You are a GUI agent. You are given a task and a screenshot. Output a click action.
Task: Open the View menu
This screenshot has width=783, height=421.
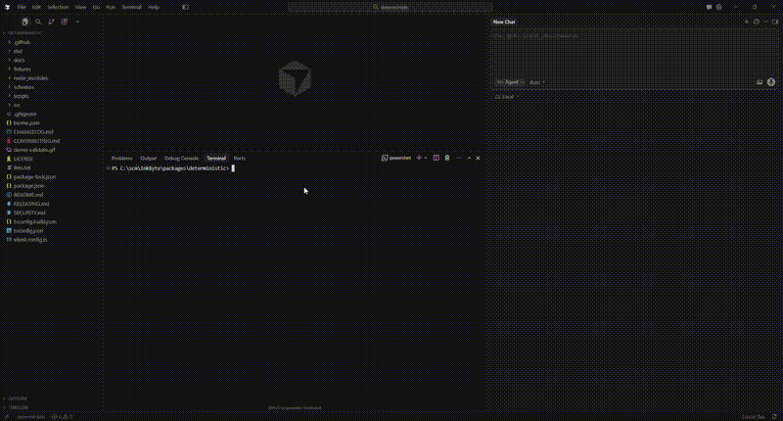(x=80, y=7)
